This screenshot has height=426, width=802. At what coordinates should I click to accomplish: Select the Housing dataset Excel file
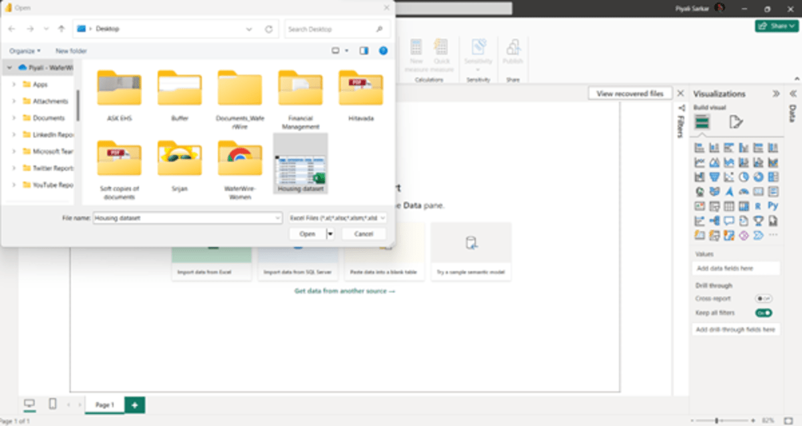(x=301, y=165)
